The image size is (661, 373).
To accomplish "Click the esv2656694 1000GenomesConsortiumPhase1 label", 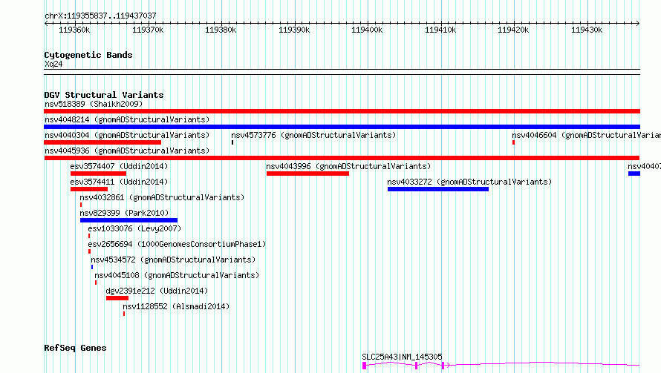I will pyautogui.click(x=177, y=244).
